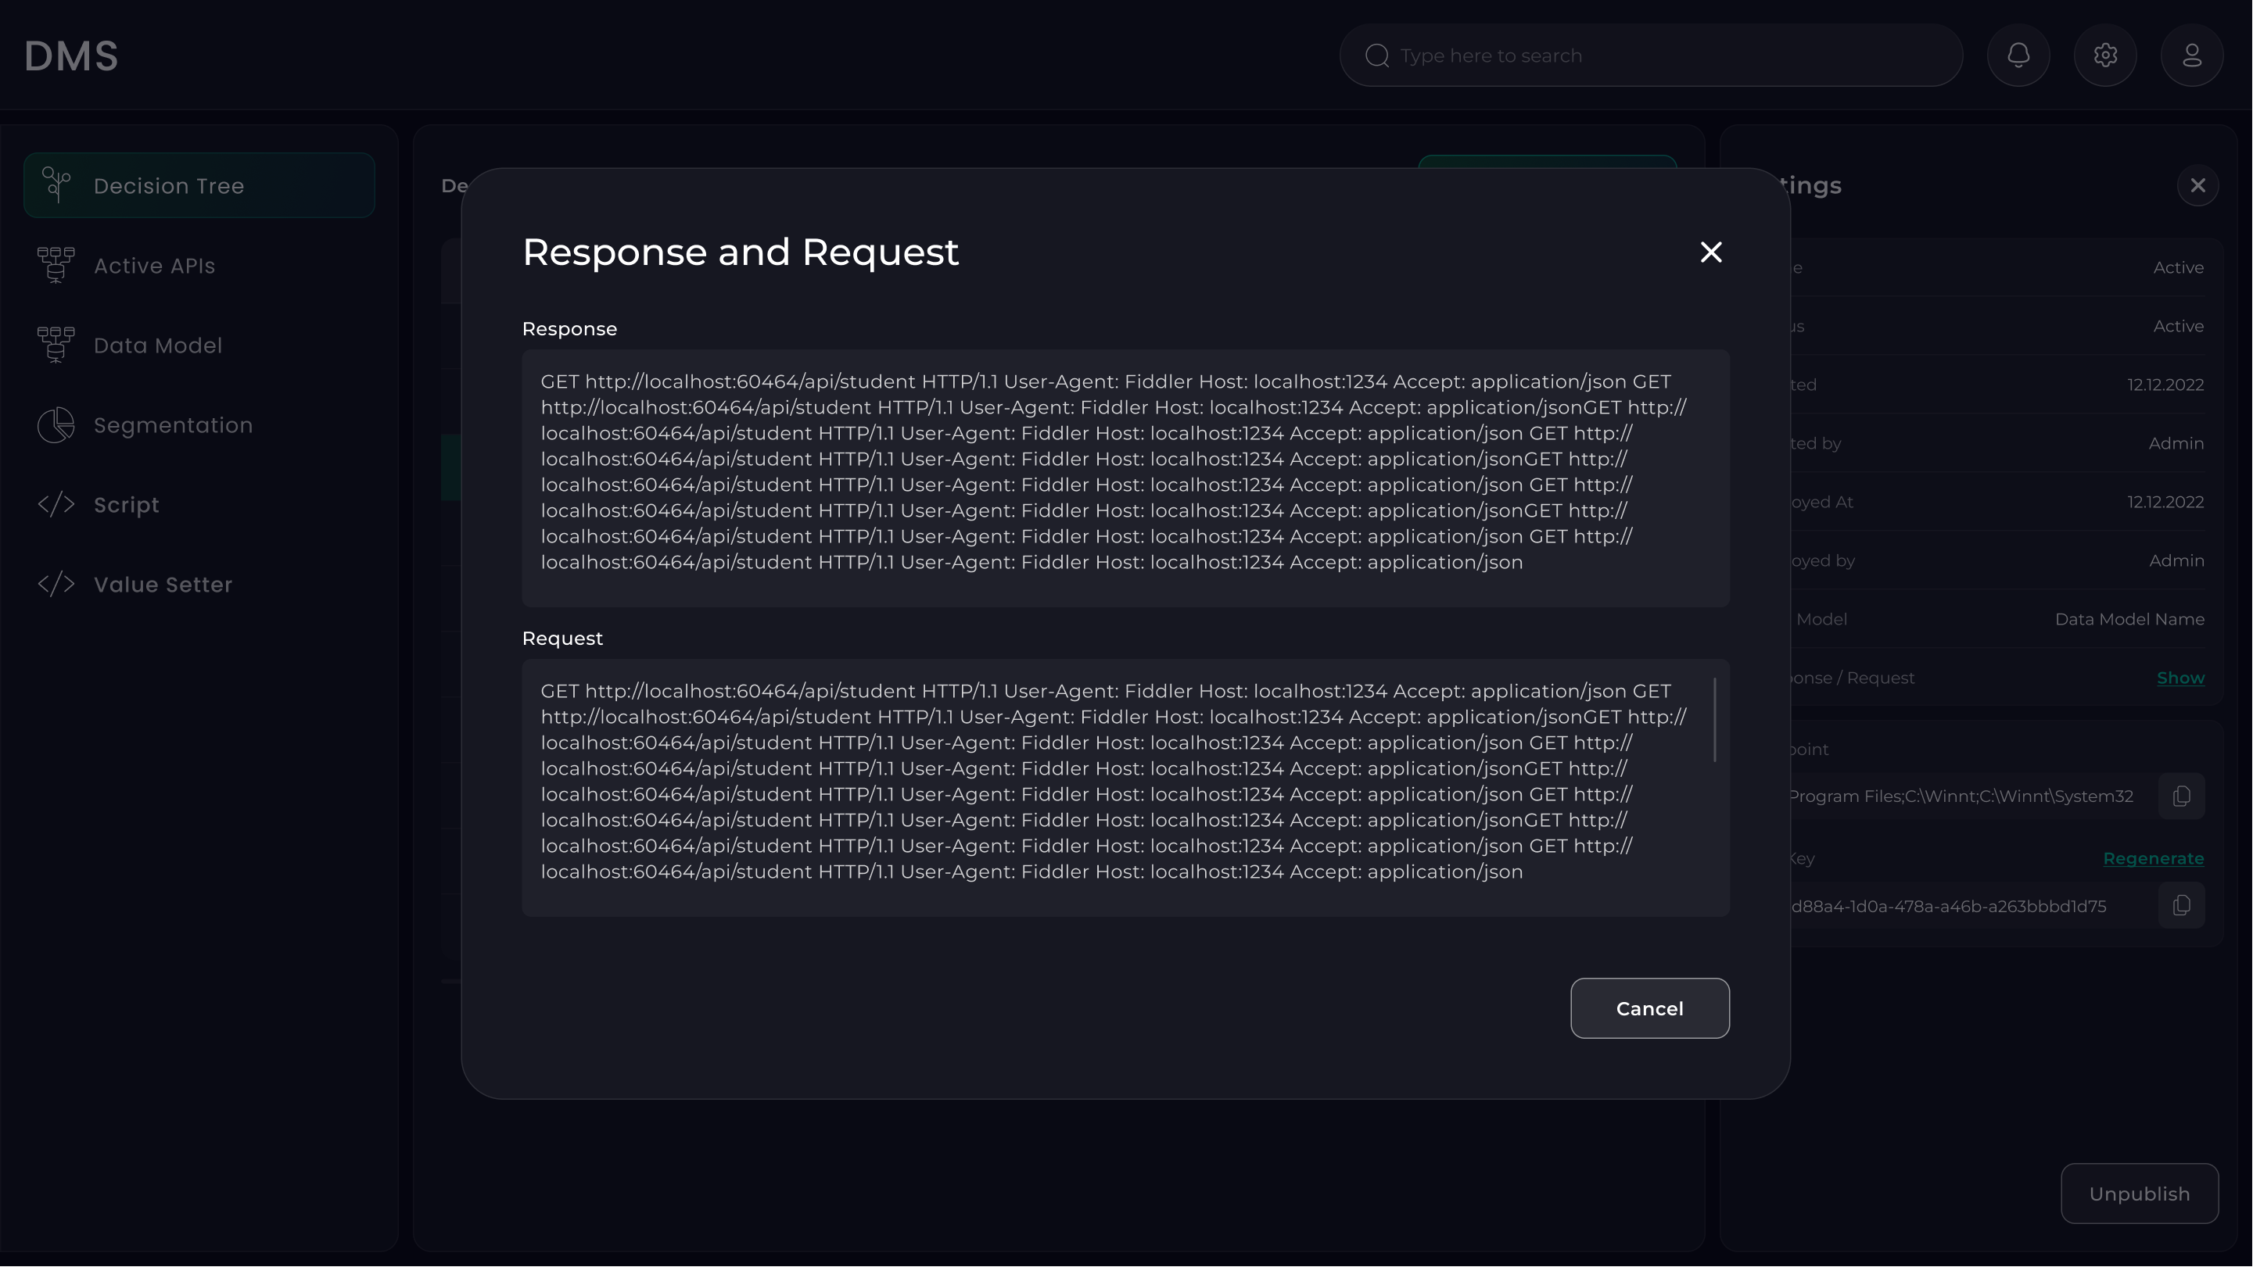Select the Segmentation pie chart icon
The image size is (2253, 1267).
click(56, 425)
